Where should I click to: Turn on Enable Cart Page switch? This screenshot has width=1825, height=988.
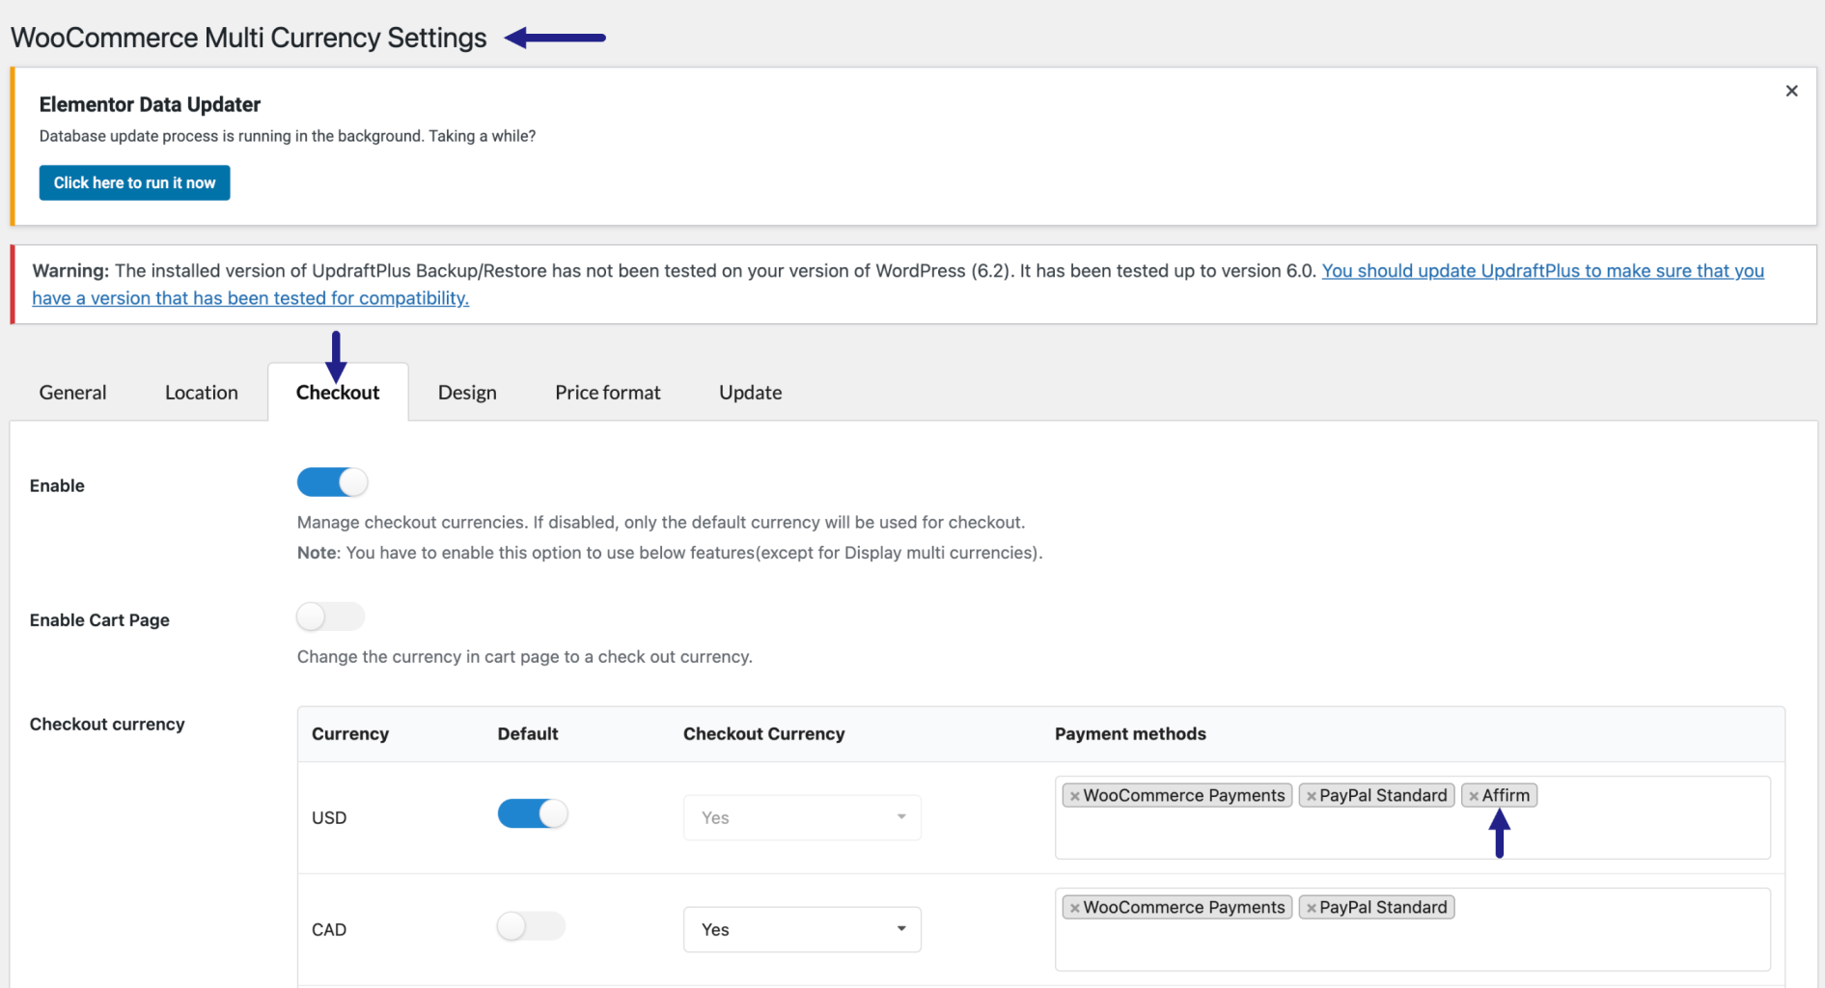tap(330, 617)
